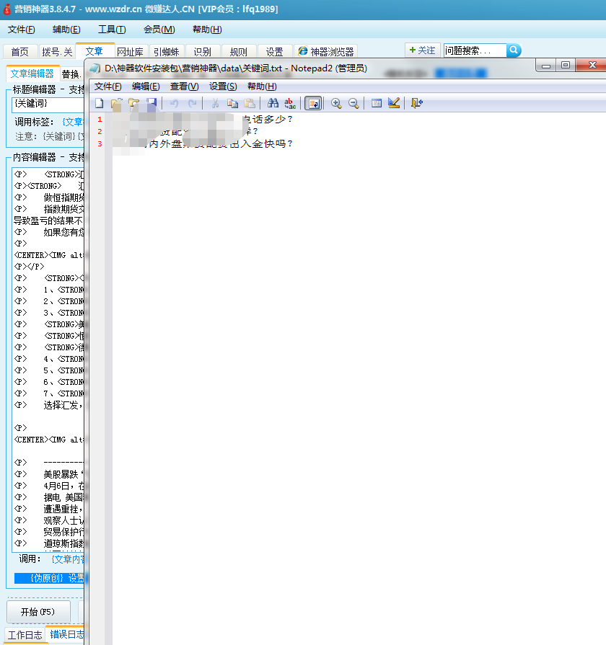Click the 关注 follow button
Image resolution: width=606 pixels, height=645 pixels.
423,50
